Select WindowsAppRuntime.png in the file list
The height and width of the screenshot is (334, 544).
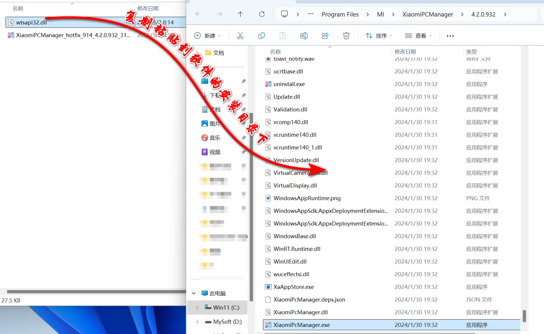[x=307, y=198]
